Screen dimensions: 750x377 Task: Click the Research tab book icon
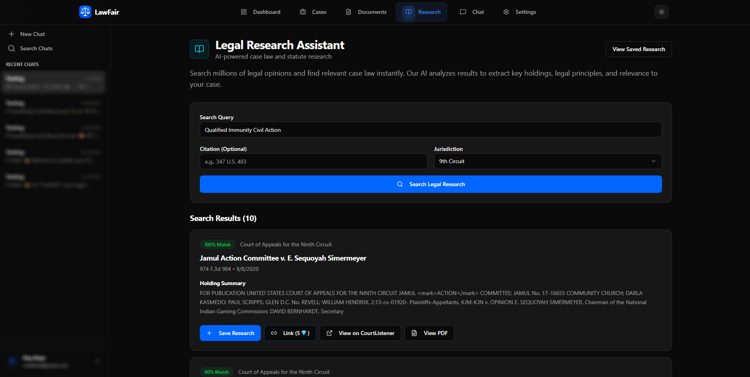coord(409,12)
